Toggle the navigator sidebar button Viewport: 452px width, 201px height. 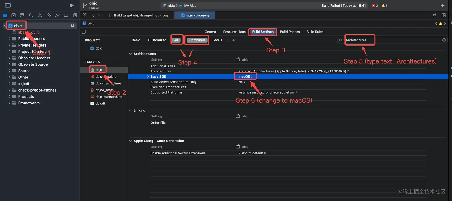click(8, 5)
